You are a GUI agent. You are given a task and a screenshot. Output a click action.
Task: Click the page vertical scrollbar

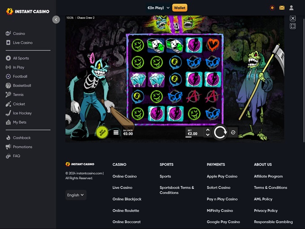point(304,81)
